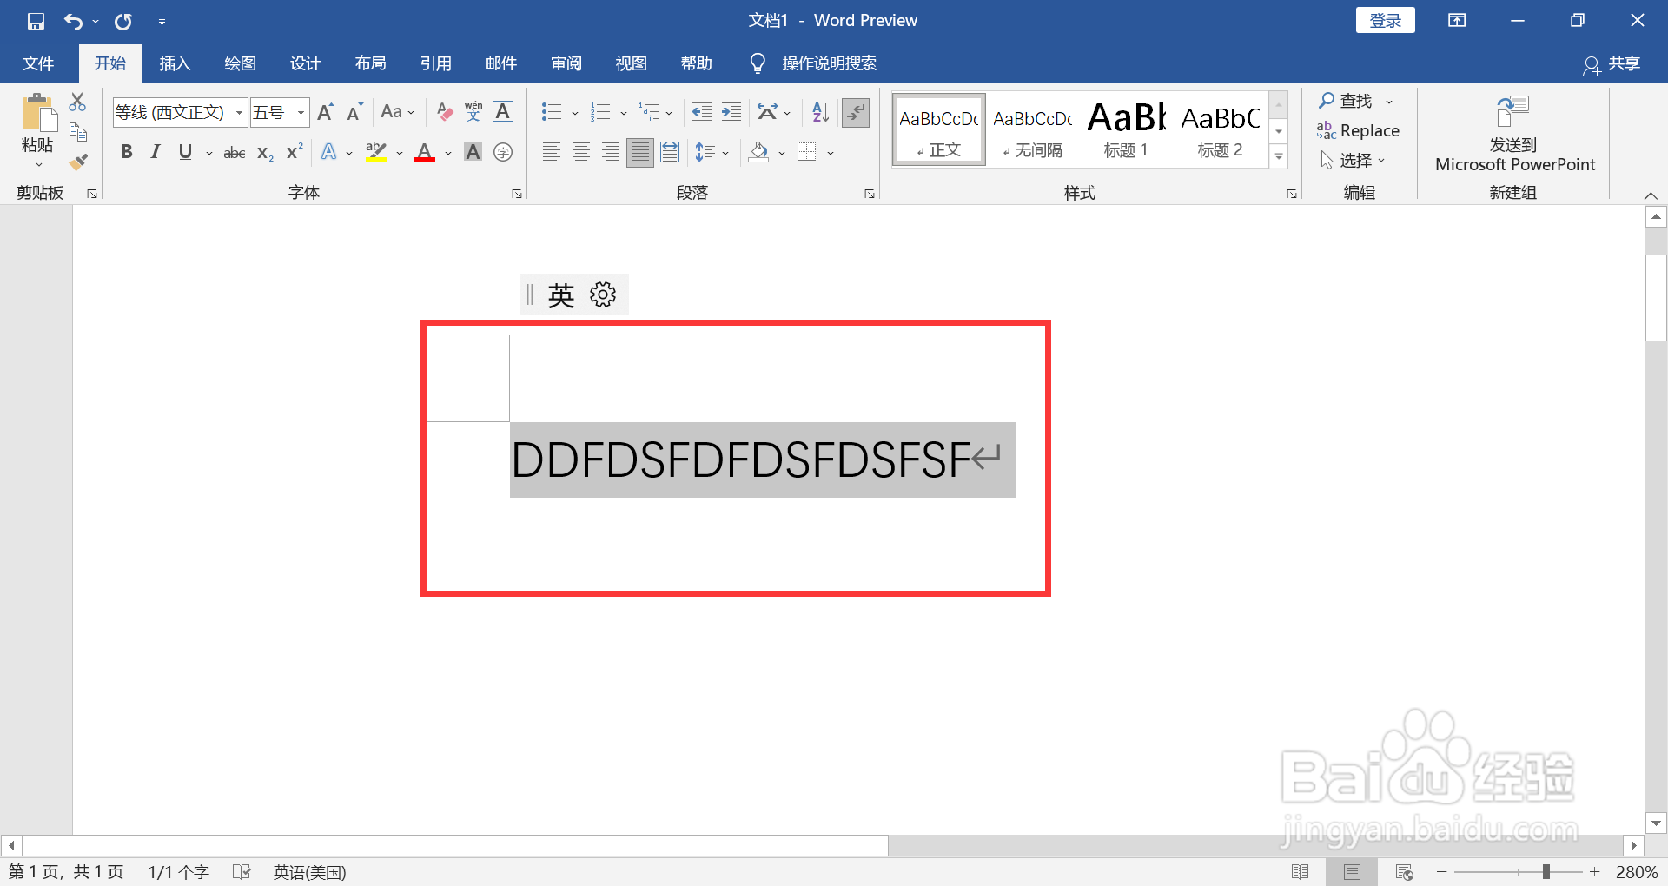Toggle italic formatting
The width and height of the screenshot is (1668, 886).
156,153
